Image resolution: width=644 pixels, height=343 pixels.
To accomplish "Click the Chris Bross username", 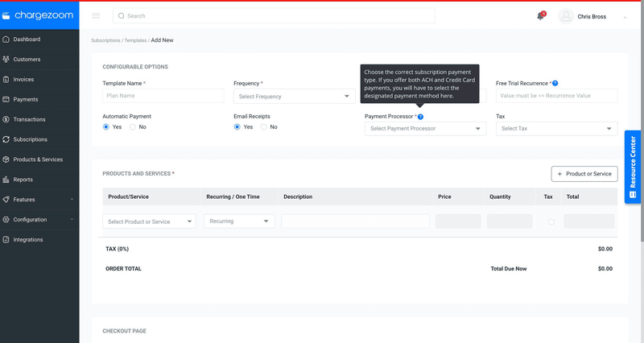I will click(592, 16).
